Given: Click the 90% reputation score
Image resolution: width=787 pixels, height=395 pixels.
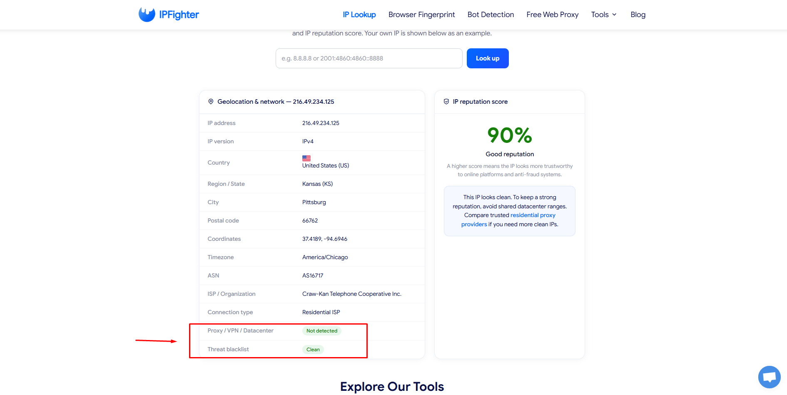Looking at the screenshot, I should (x=510, y=135).
